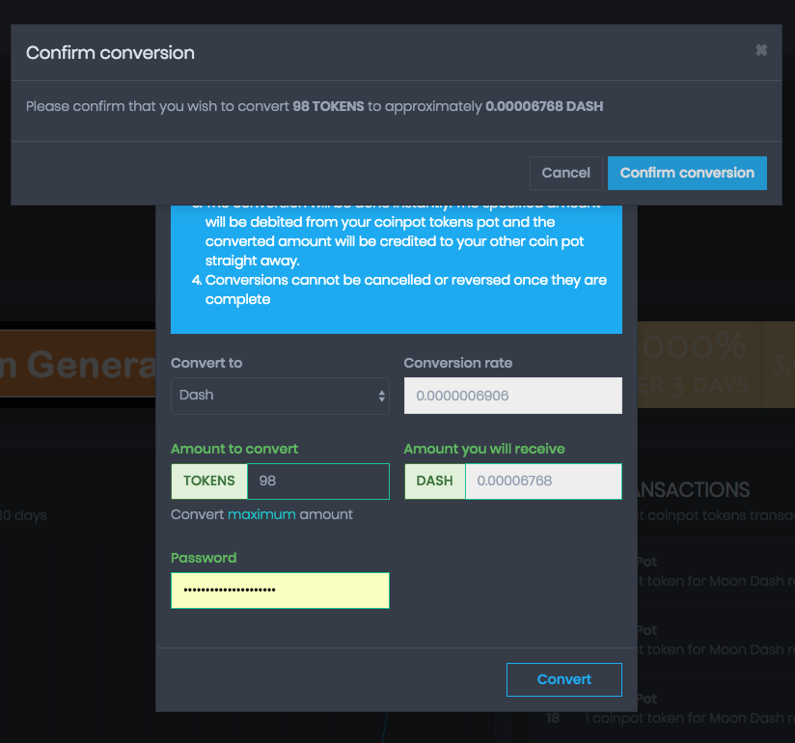795x743 pixels.
Task: Click the Convert to label
Action: pos(206,363)
